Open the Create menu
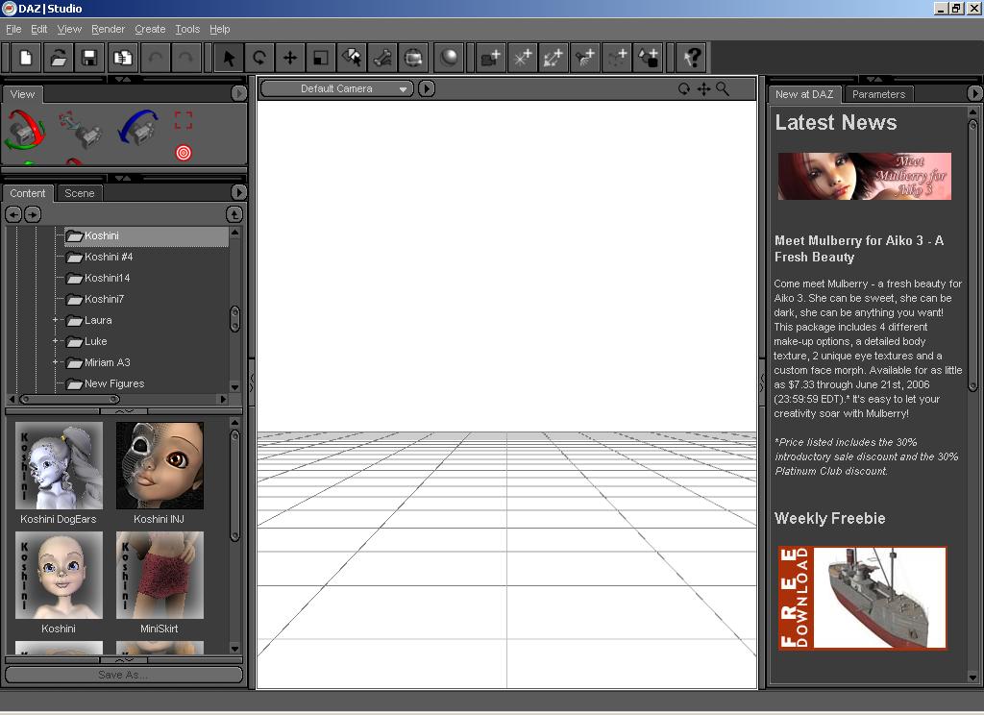 click(x=150, y=29)
